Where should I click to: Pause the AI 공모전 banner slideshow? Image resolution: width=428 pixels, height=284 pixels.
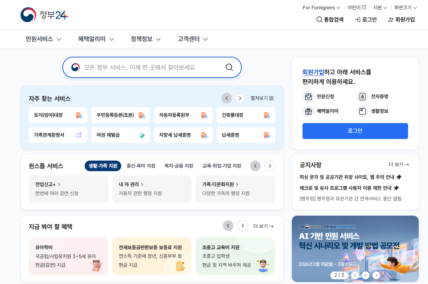[x=355, y=275]
